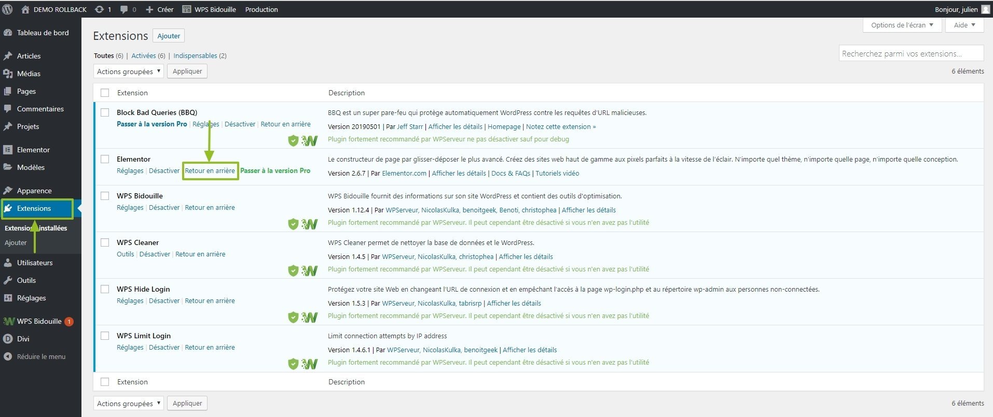Click the WordPress logo icon

point(7,9)
